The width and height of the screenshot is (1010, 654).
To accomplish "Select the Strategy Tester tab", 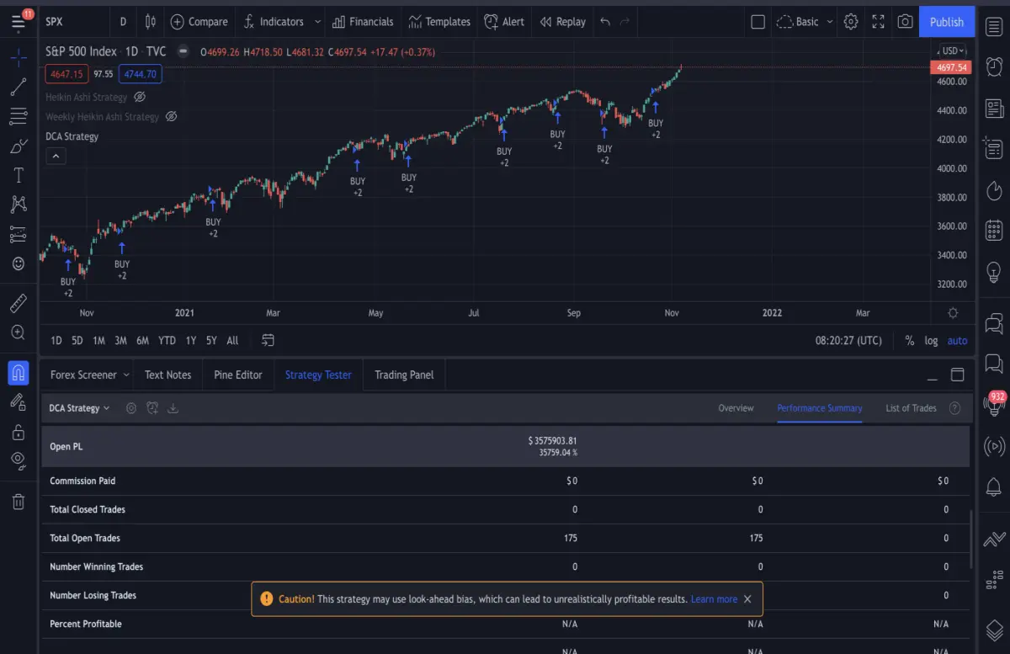I will click(x=318, y=375).
